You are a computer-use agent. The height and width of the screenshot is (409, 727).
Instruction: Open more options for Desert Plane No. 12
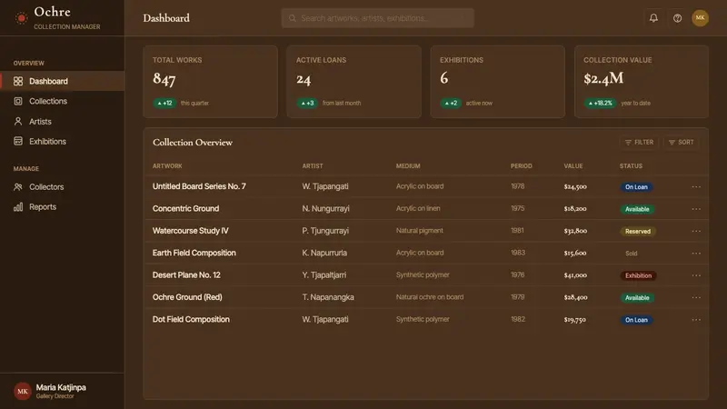tap(696, 275)
